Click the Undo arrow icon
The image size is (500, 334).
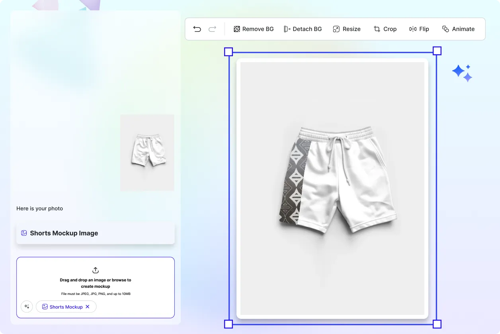coord(197,29)
